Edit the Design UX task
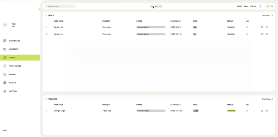This screenshot has height=137, width=278. (262, 27)
